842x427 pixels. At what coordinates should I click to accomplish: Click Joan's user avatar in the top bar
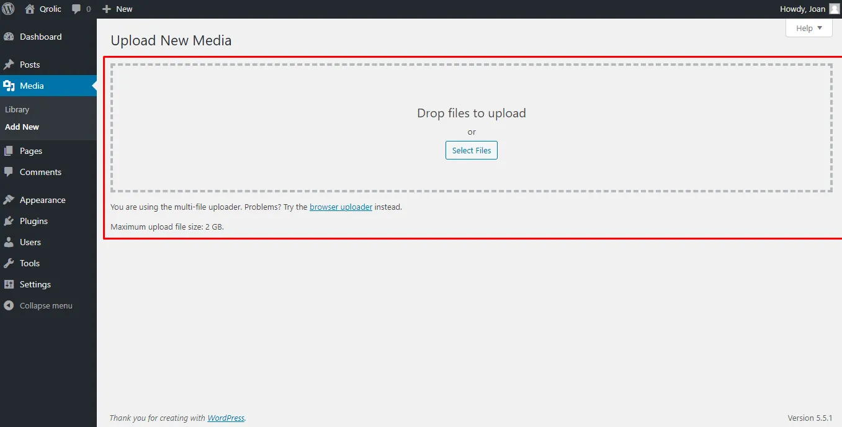tap(834, 9)
